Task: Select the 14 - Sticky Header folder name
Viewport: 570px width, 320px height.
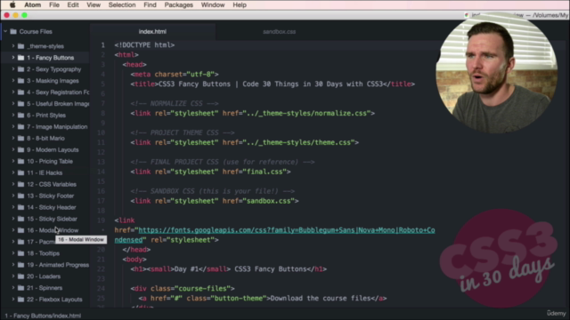Action: pyautogui.click(x=52, y=207)
